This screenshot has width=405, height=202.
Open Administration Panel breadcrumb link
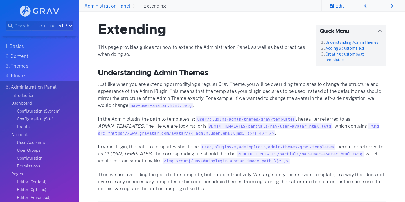107,6
